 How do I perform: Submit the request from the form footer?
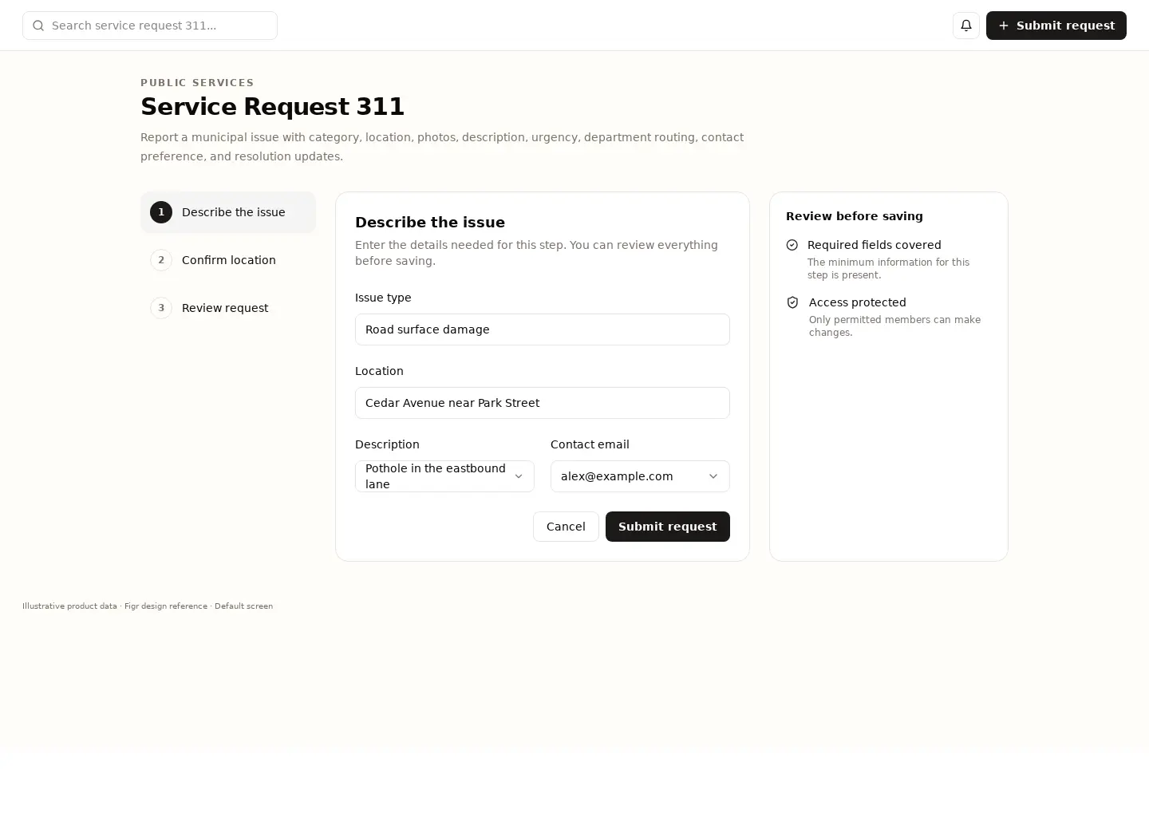(668, 527)
